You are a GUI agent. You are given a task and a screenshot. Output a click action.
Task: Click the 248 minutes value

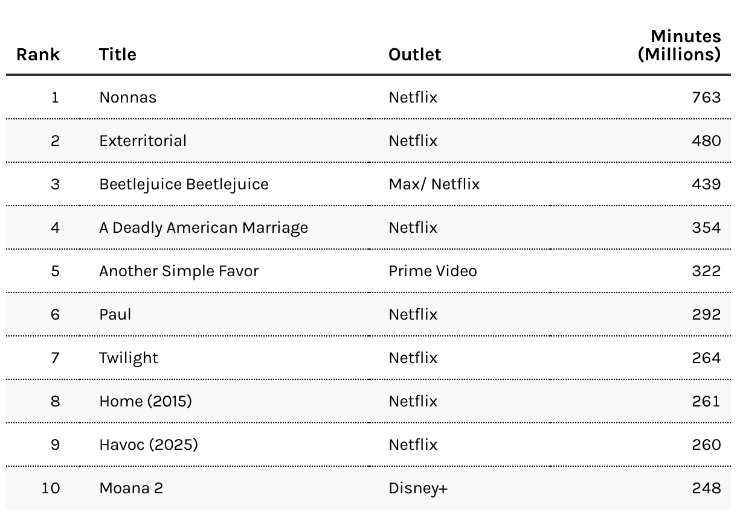pyautogui.click(x=706, y=488)
